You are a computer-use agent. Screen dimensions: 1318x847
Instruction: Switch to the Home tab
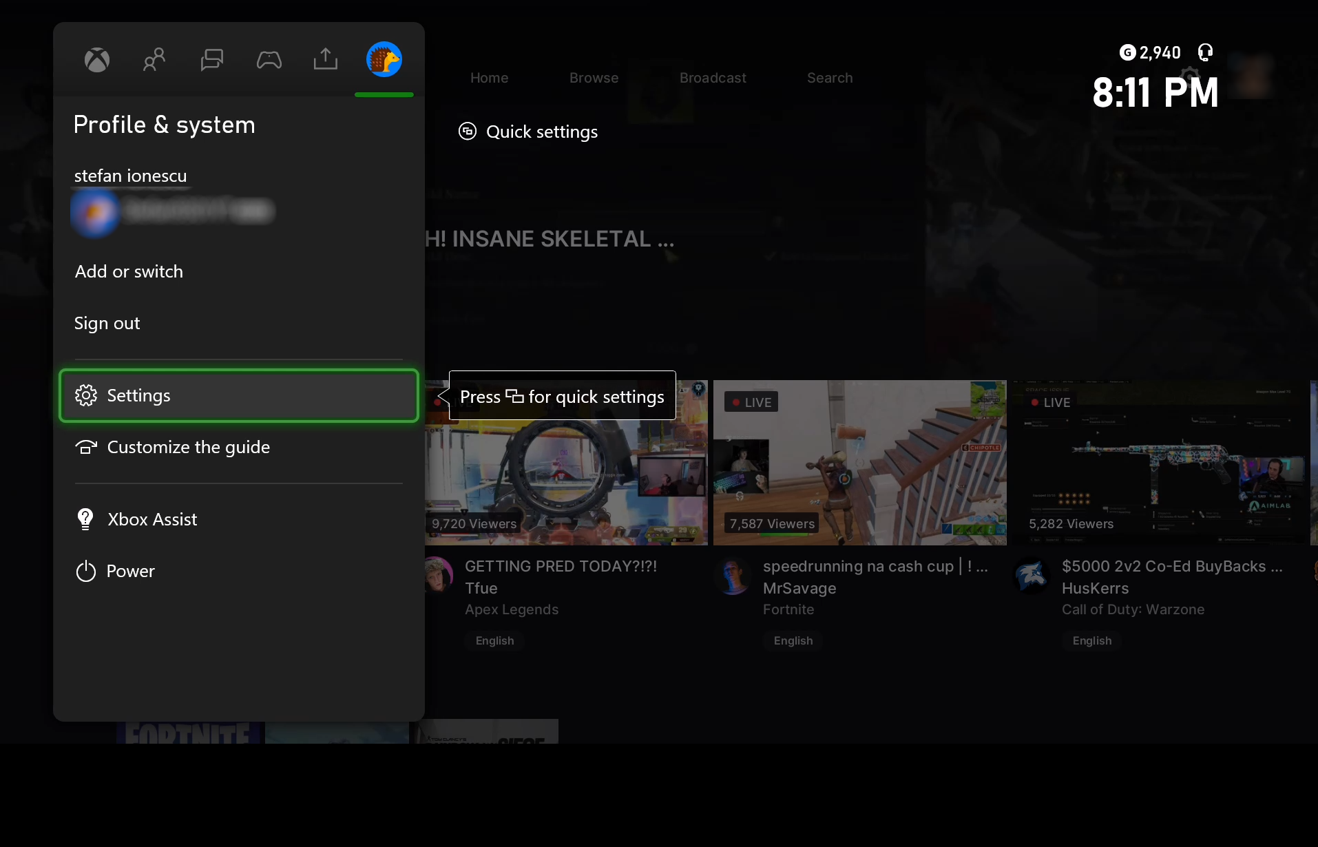point(489,78)
